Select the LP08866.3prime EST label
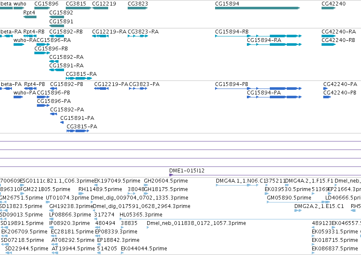The height and width of the screenshot is (255, 361). point(70,215)
